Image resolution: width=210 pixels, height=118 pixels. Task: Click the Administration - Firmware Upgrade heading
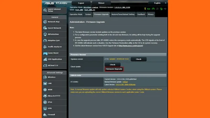coord(87,22)
